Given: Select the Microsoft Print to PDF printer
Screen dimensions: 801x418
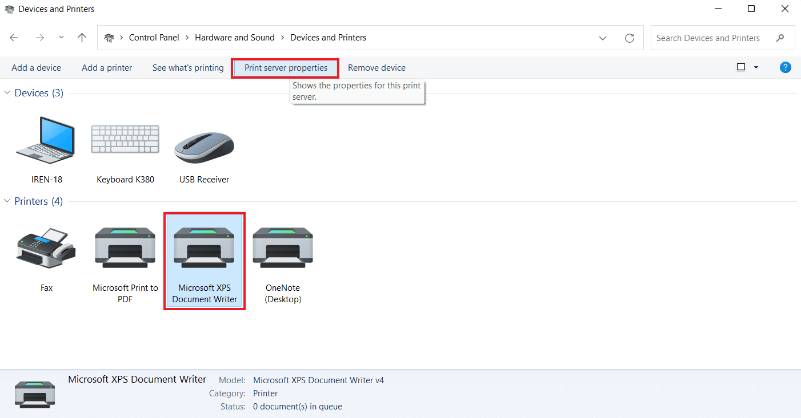Looking at the screenshot, I should coord(125,249).
